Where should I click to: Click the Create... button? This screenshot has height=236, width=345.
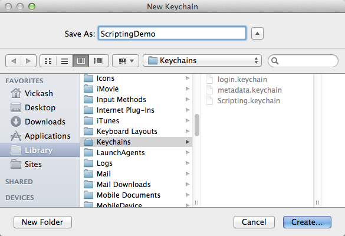(307, 222)
